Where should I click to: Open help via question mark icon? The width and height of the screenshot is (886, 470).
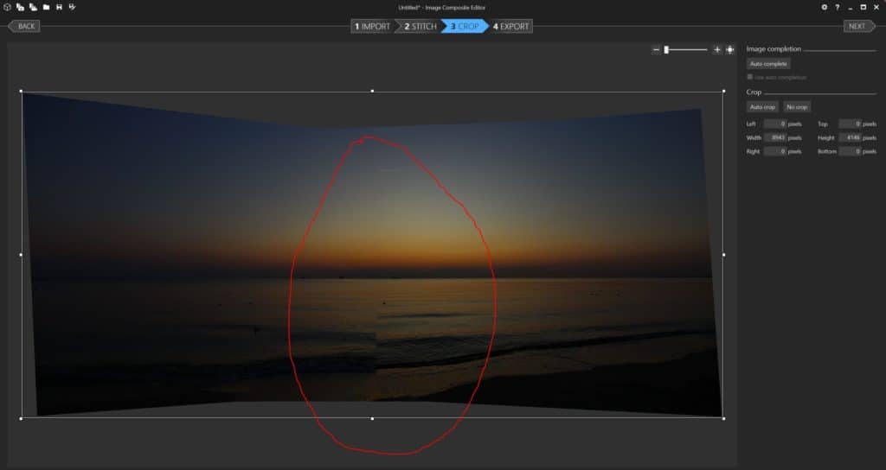point(837,7)
